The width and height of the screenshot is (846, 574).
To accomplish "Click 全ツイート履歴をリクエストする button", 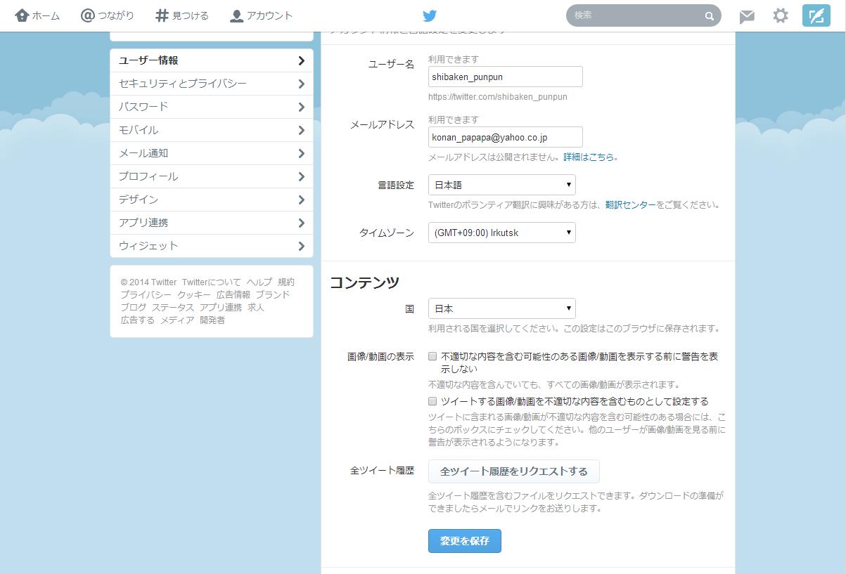I will [513, 471].
